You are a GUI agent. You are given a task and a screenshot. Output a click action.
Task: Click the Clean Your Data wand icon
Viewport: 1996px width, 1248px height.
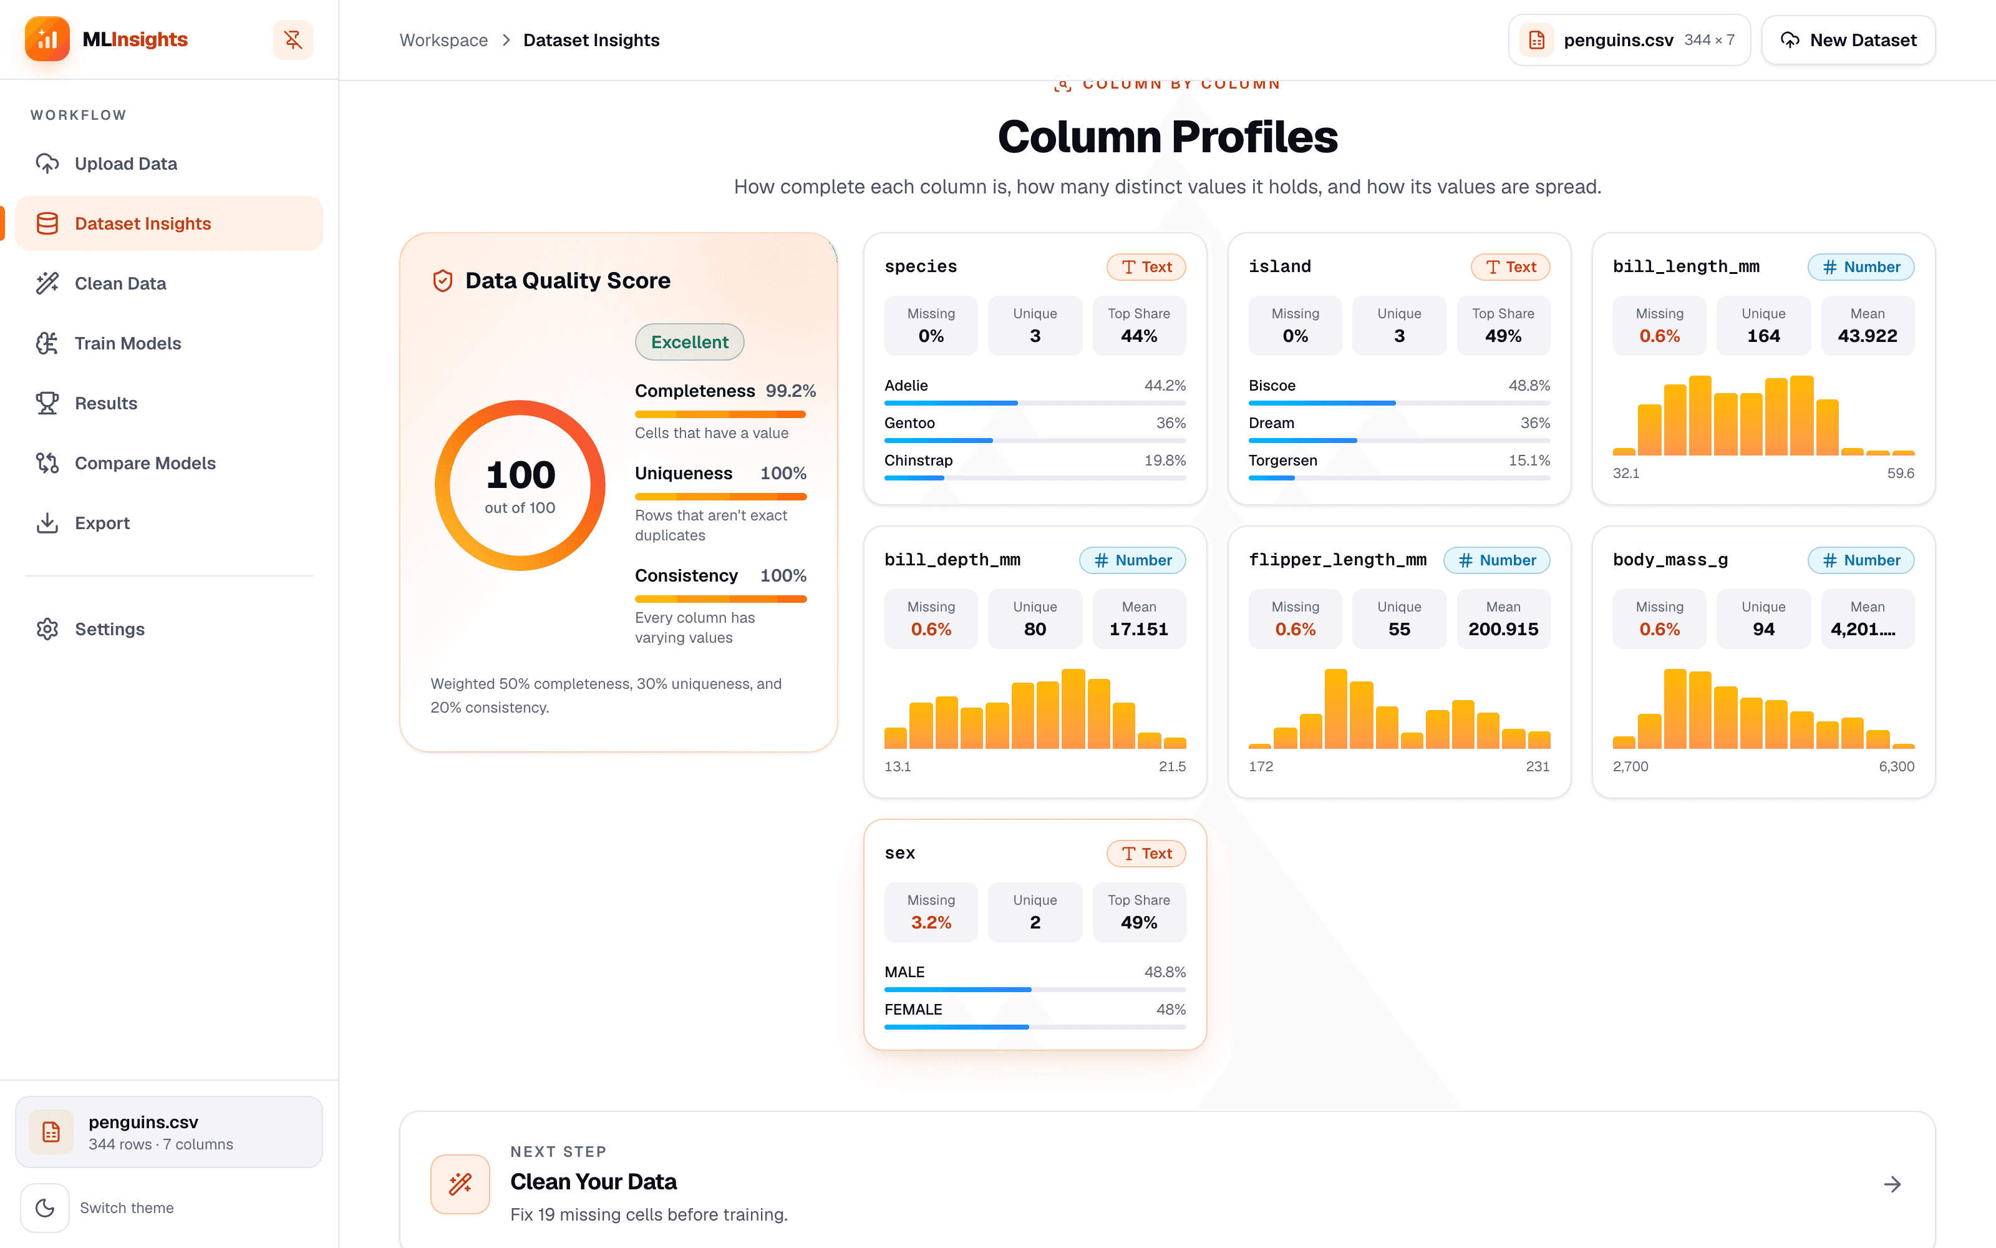(x=460, y=1184)
